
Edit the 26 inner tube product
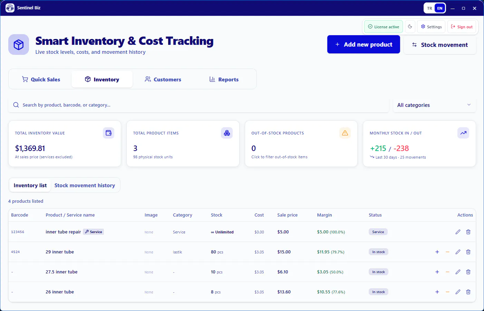click(x=458, y=292)
